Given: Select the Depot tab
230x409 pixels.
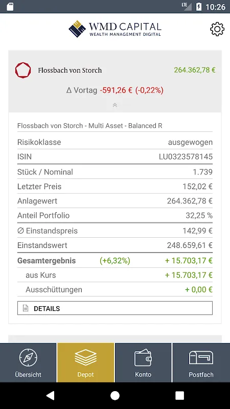Looking at the screenshot, I should [86, 362].
